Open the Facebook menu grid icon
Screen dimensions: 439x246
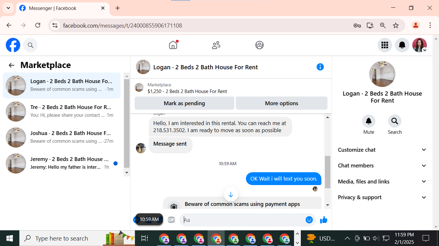coord(385,45)
